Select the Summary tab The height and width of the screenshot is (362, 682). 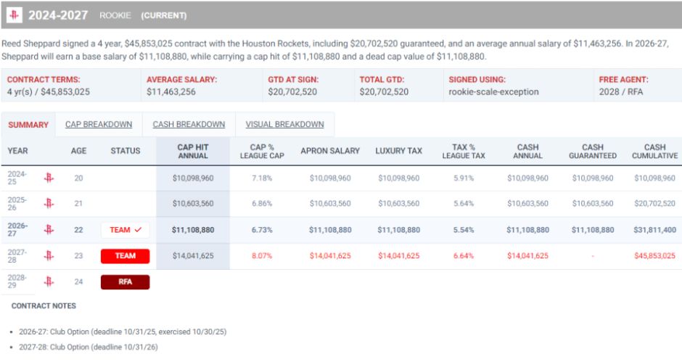[28, 125]
